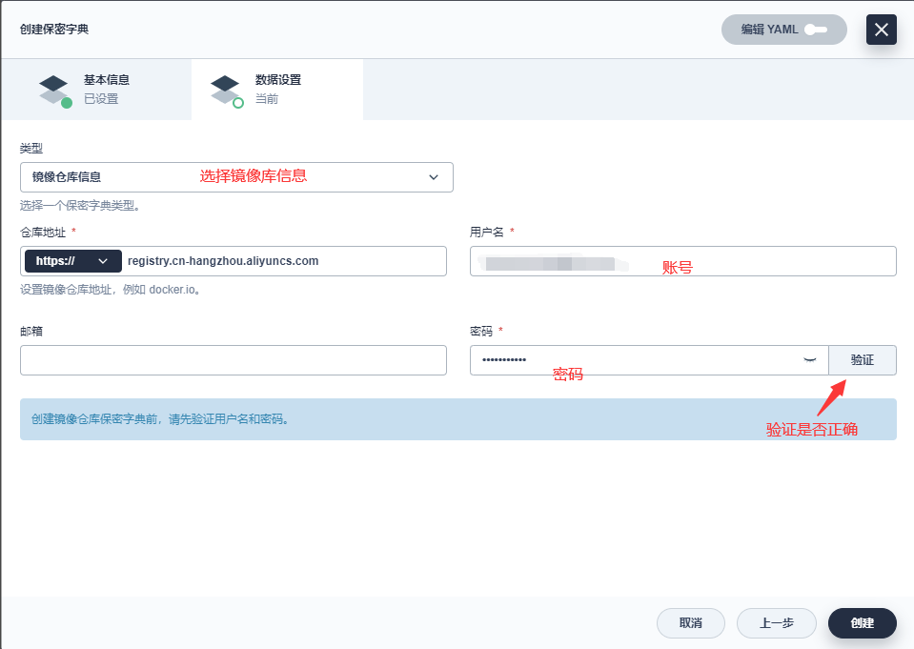Image resolution: width=914 pixels, height=649 pixels.
Task: Click current-step circle on 数据设置 icon
Action: 238,103
